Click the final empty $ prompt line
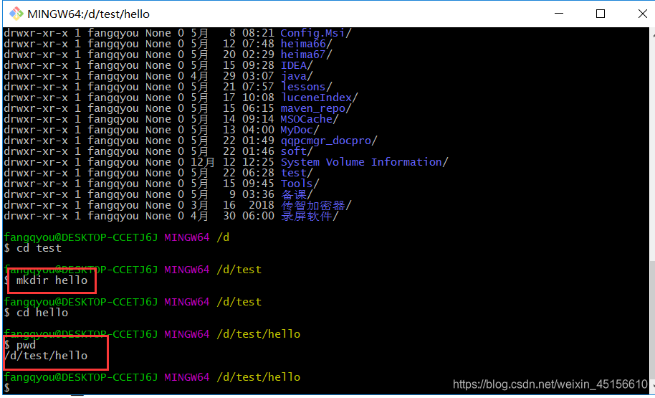This screenshot has width=655, height=398. (x=6, y=387)
